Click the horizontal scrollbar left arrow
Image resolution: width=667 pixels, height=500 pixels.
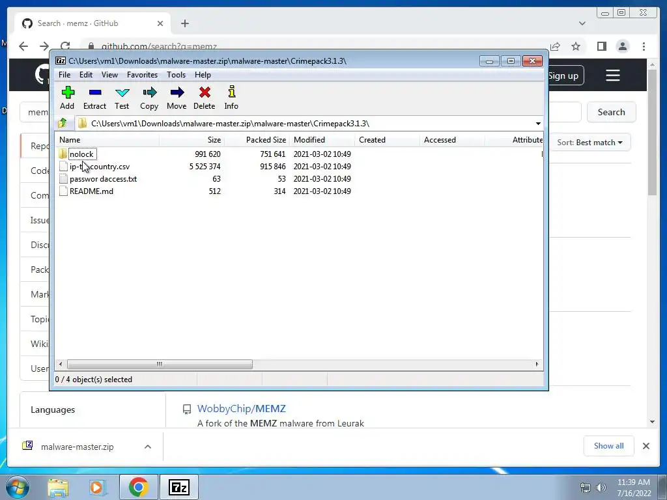click(61, 365)
